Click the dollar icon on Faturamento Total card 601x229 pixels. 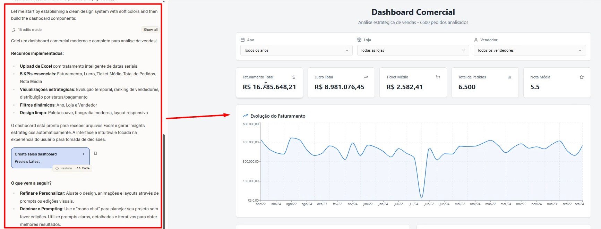click(x=294, y=77)
